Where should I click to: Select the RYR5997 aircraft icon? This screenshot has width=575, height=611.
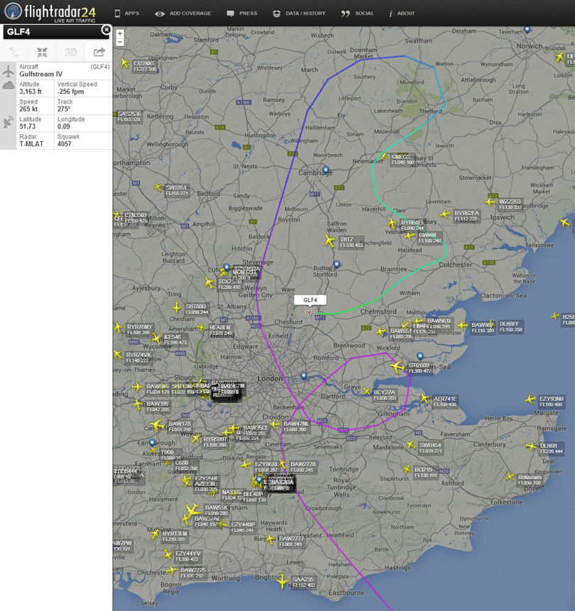(195, 439)
